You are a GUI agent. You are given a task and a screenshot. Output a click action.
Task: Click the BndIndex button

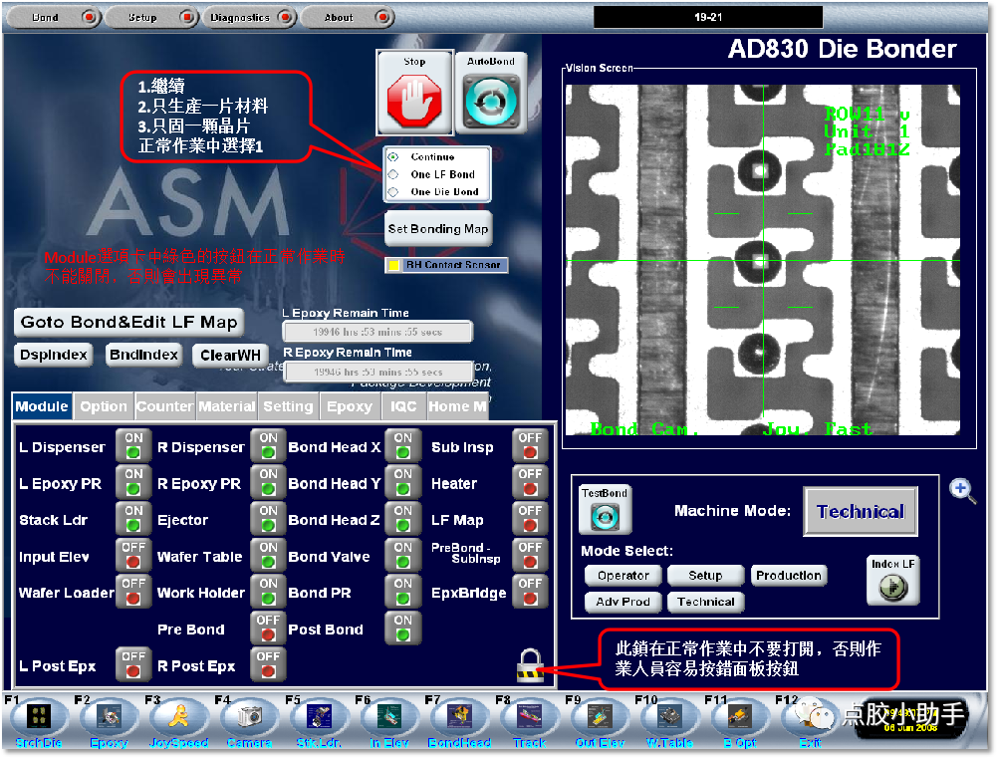[143, 355]
